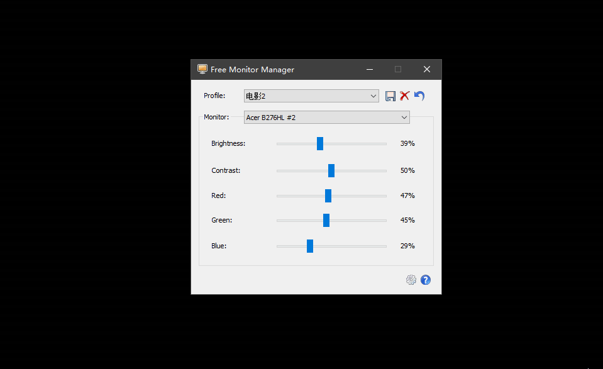Click the 29% blue value label

coord(407,246)
